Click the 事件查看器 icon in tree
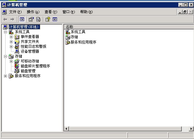 point(17,37)
